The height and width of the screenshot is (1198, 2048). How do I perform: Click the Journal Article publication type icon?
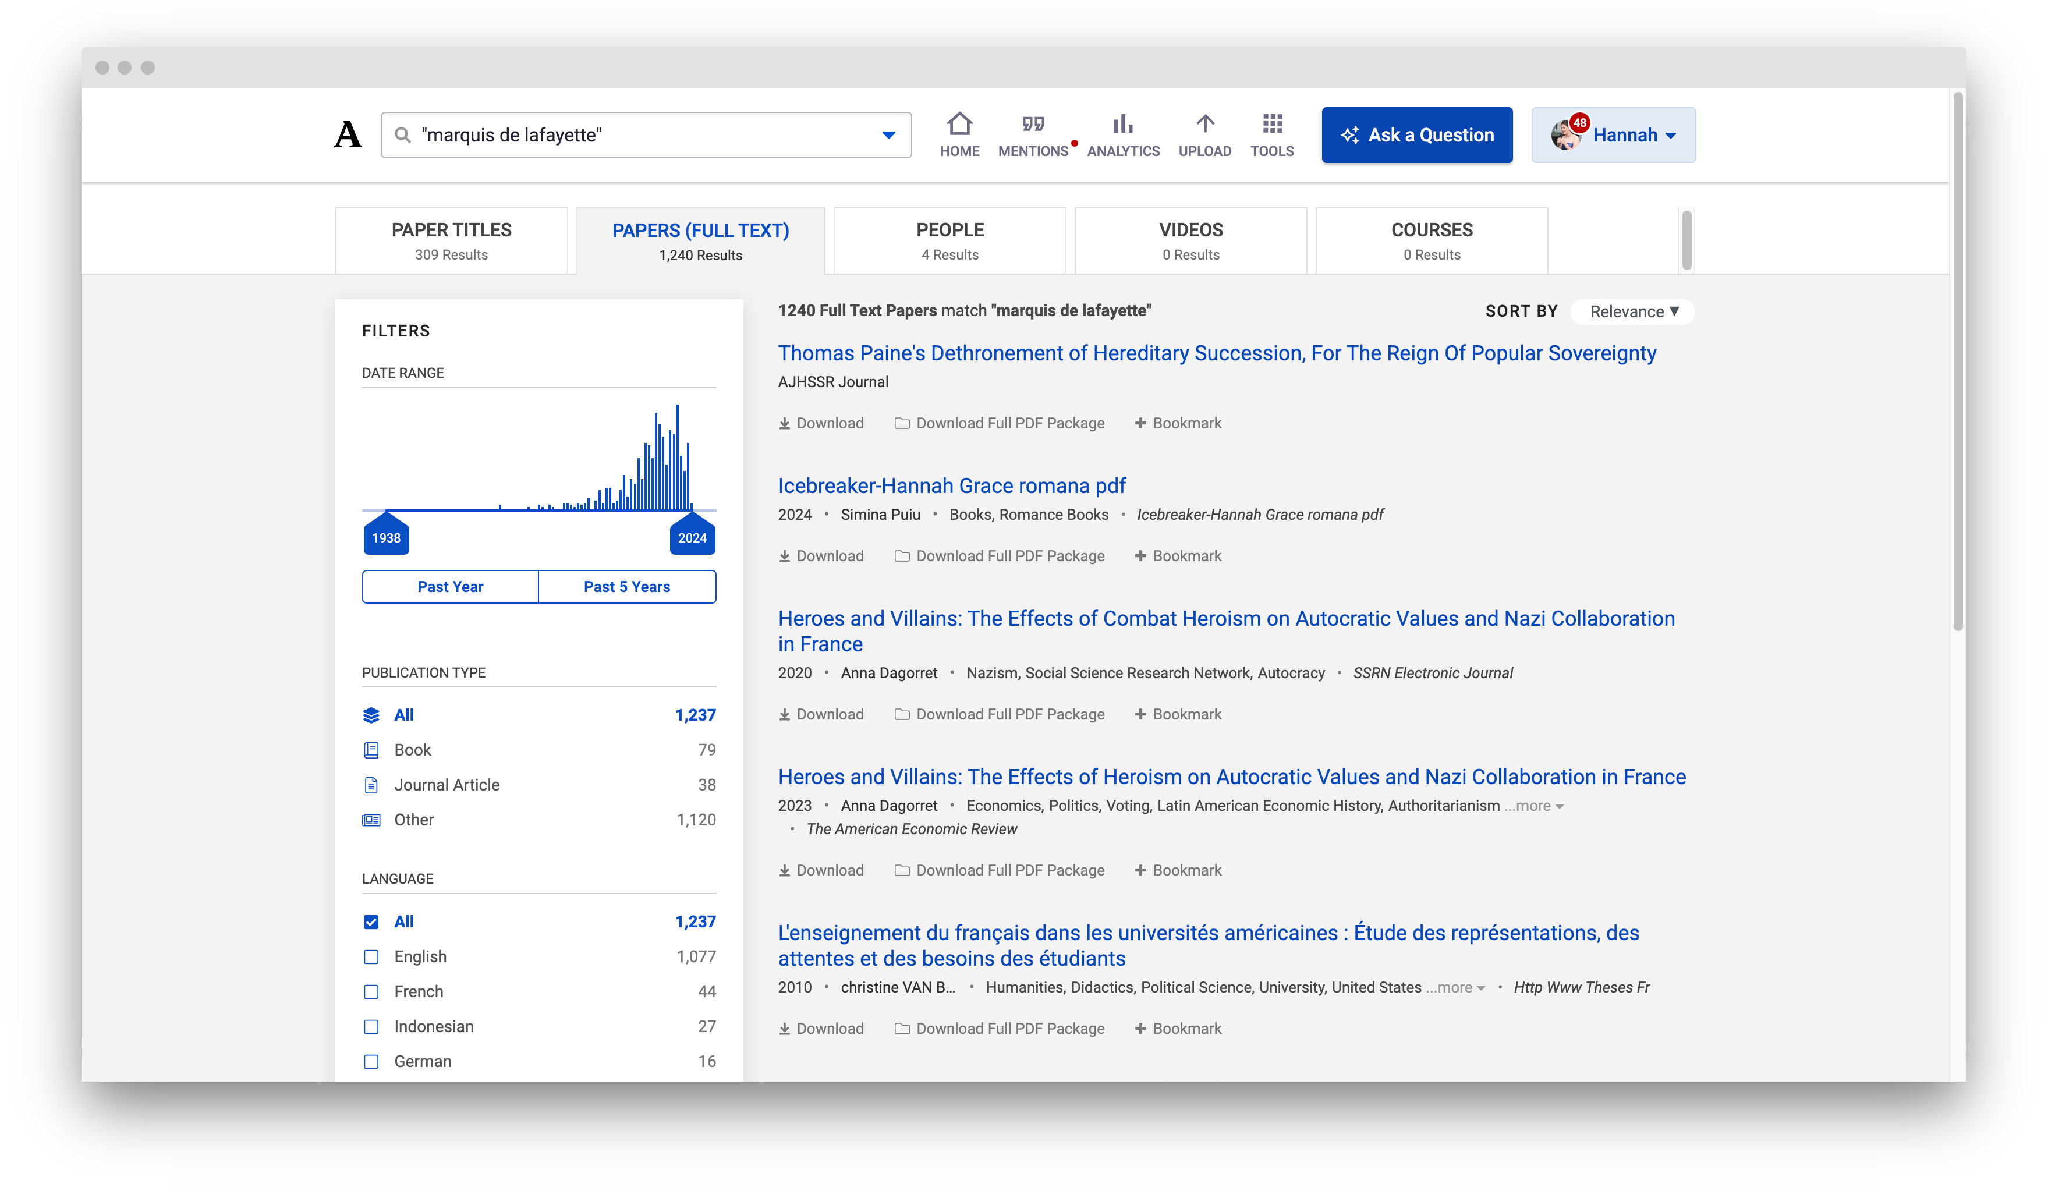click(x=371, y=785)
